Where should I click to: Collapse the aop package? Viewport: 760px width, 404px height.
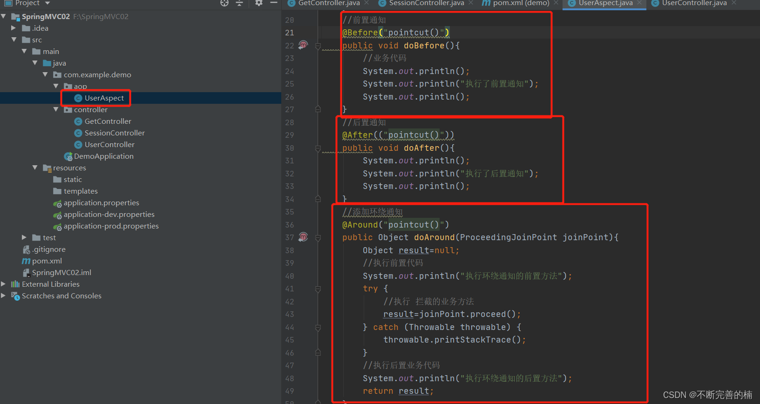click(x=56, y=86)
